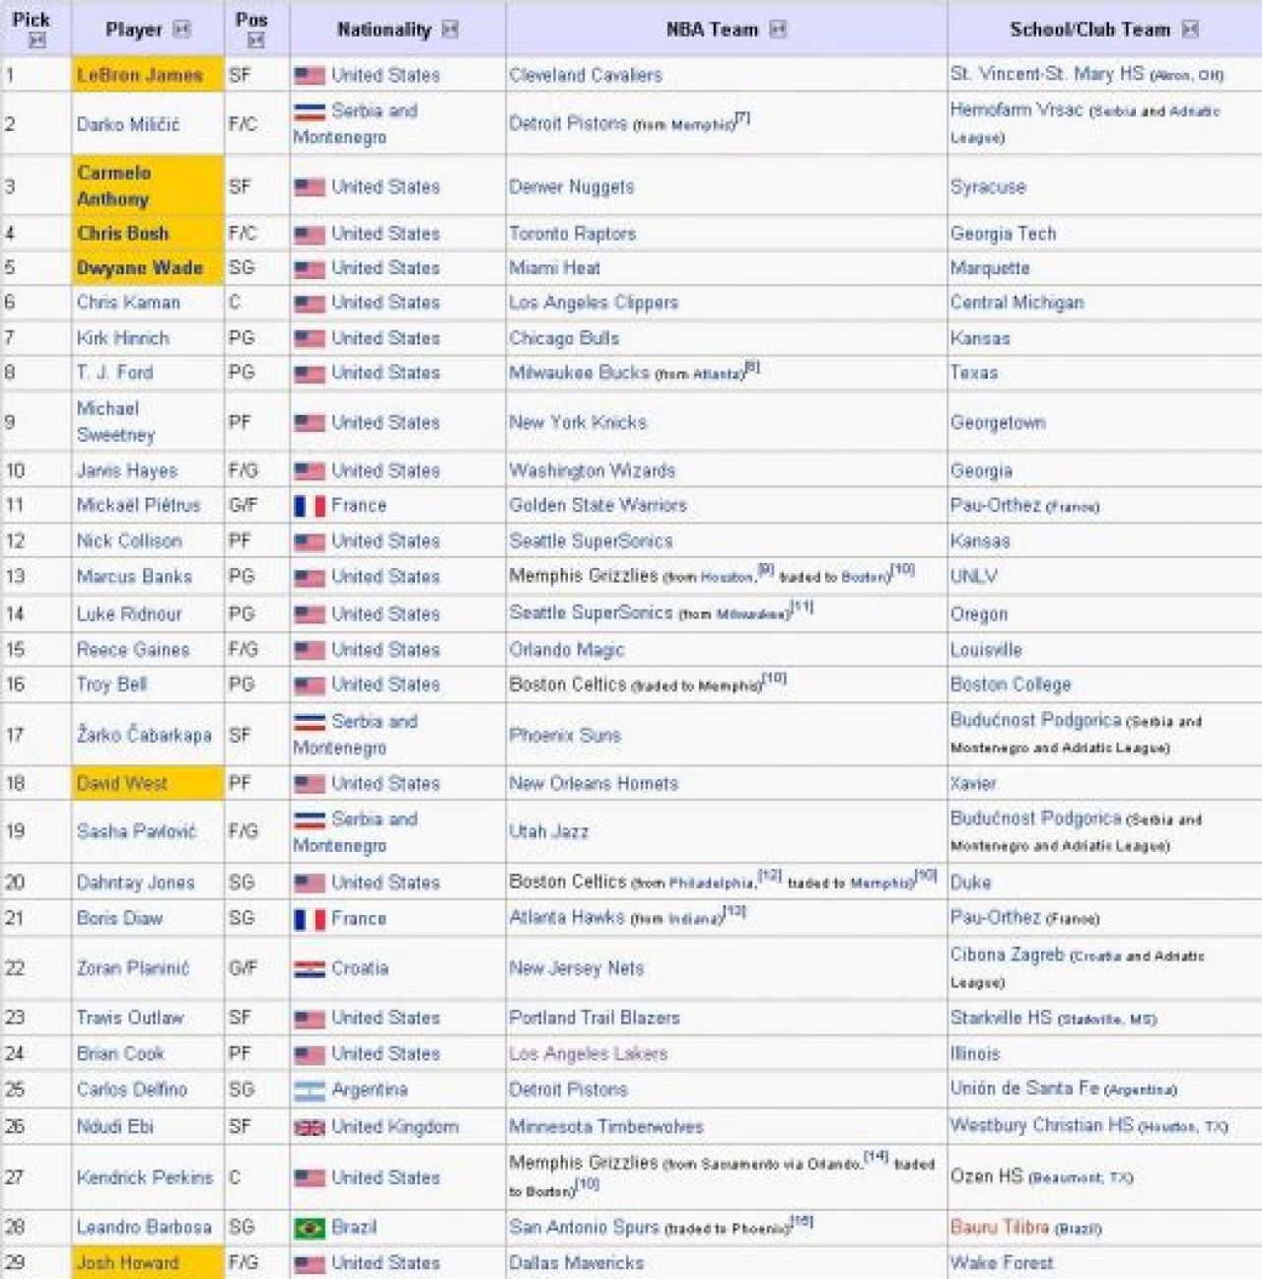Open the San Antonio Spurs link

point(584,1228)
